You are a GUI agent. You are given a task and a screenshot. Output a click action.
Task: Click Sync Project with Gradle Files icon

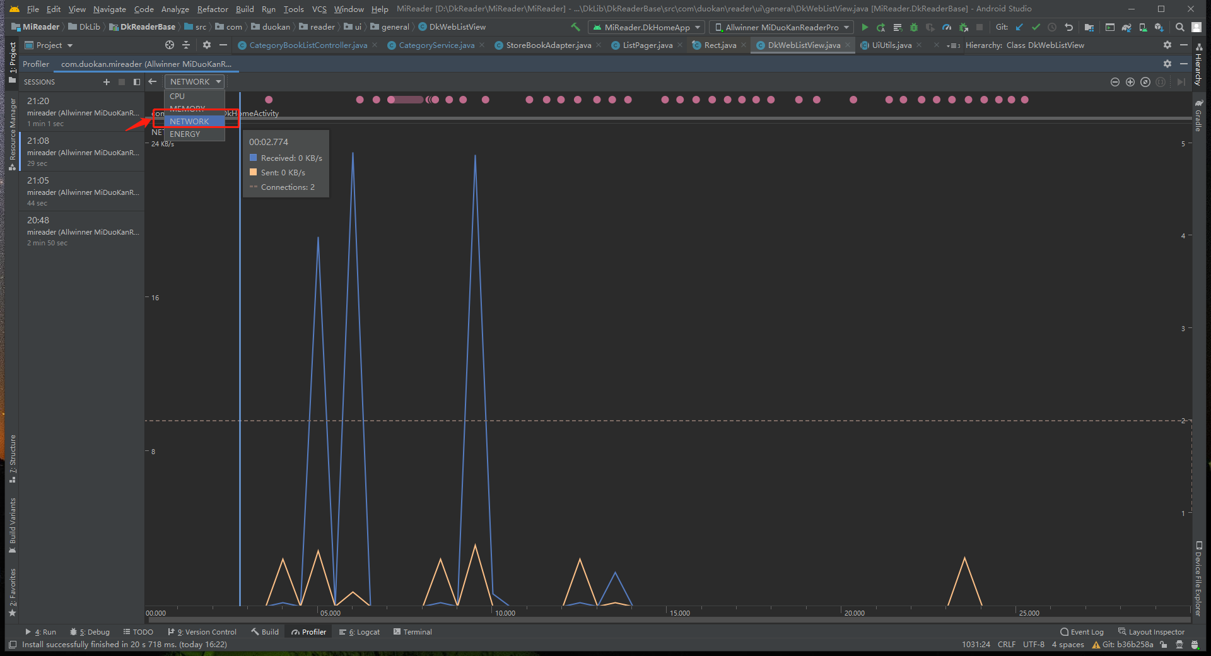click(x=1126, y=27)
